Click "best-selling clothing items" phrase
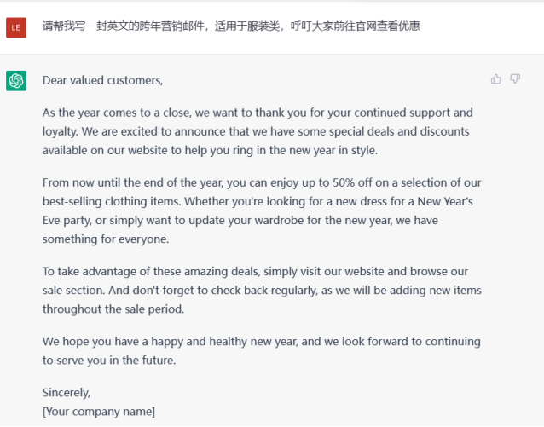 [111, 201]
